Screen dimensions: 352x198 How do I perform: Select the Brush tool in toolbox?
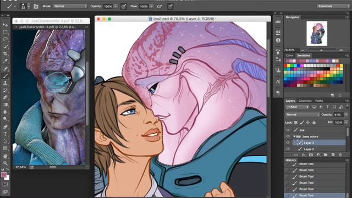point(5,76)
